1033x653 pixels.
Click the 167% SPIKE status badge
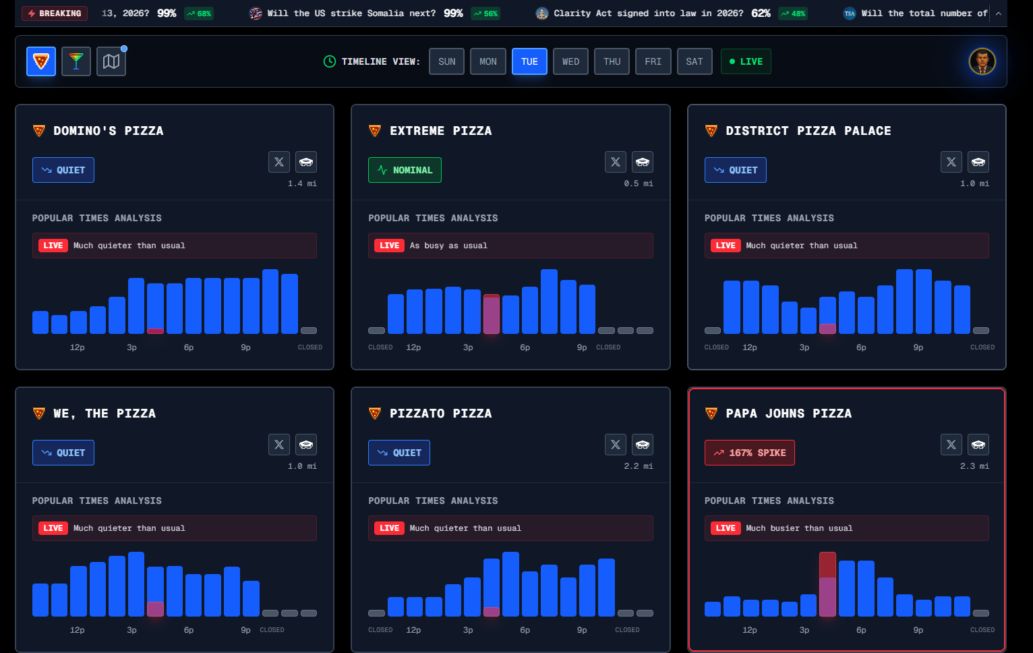click(750, 453)
